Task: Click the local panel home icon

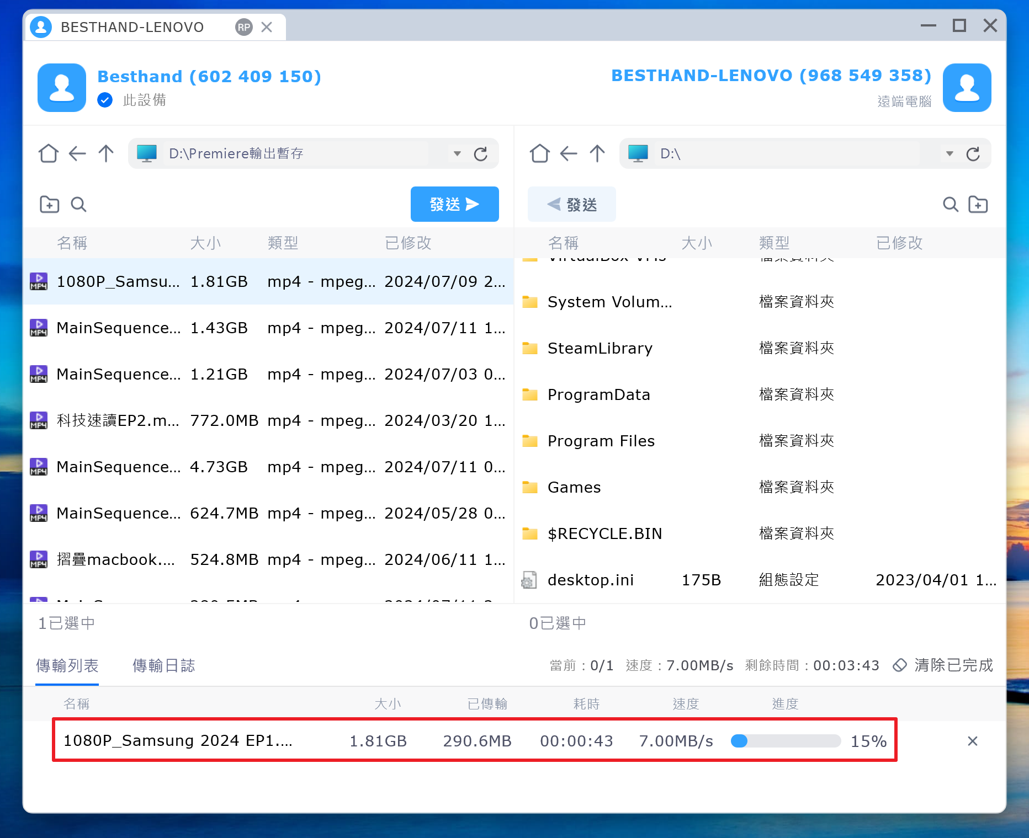Action: tap(49, 153)
